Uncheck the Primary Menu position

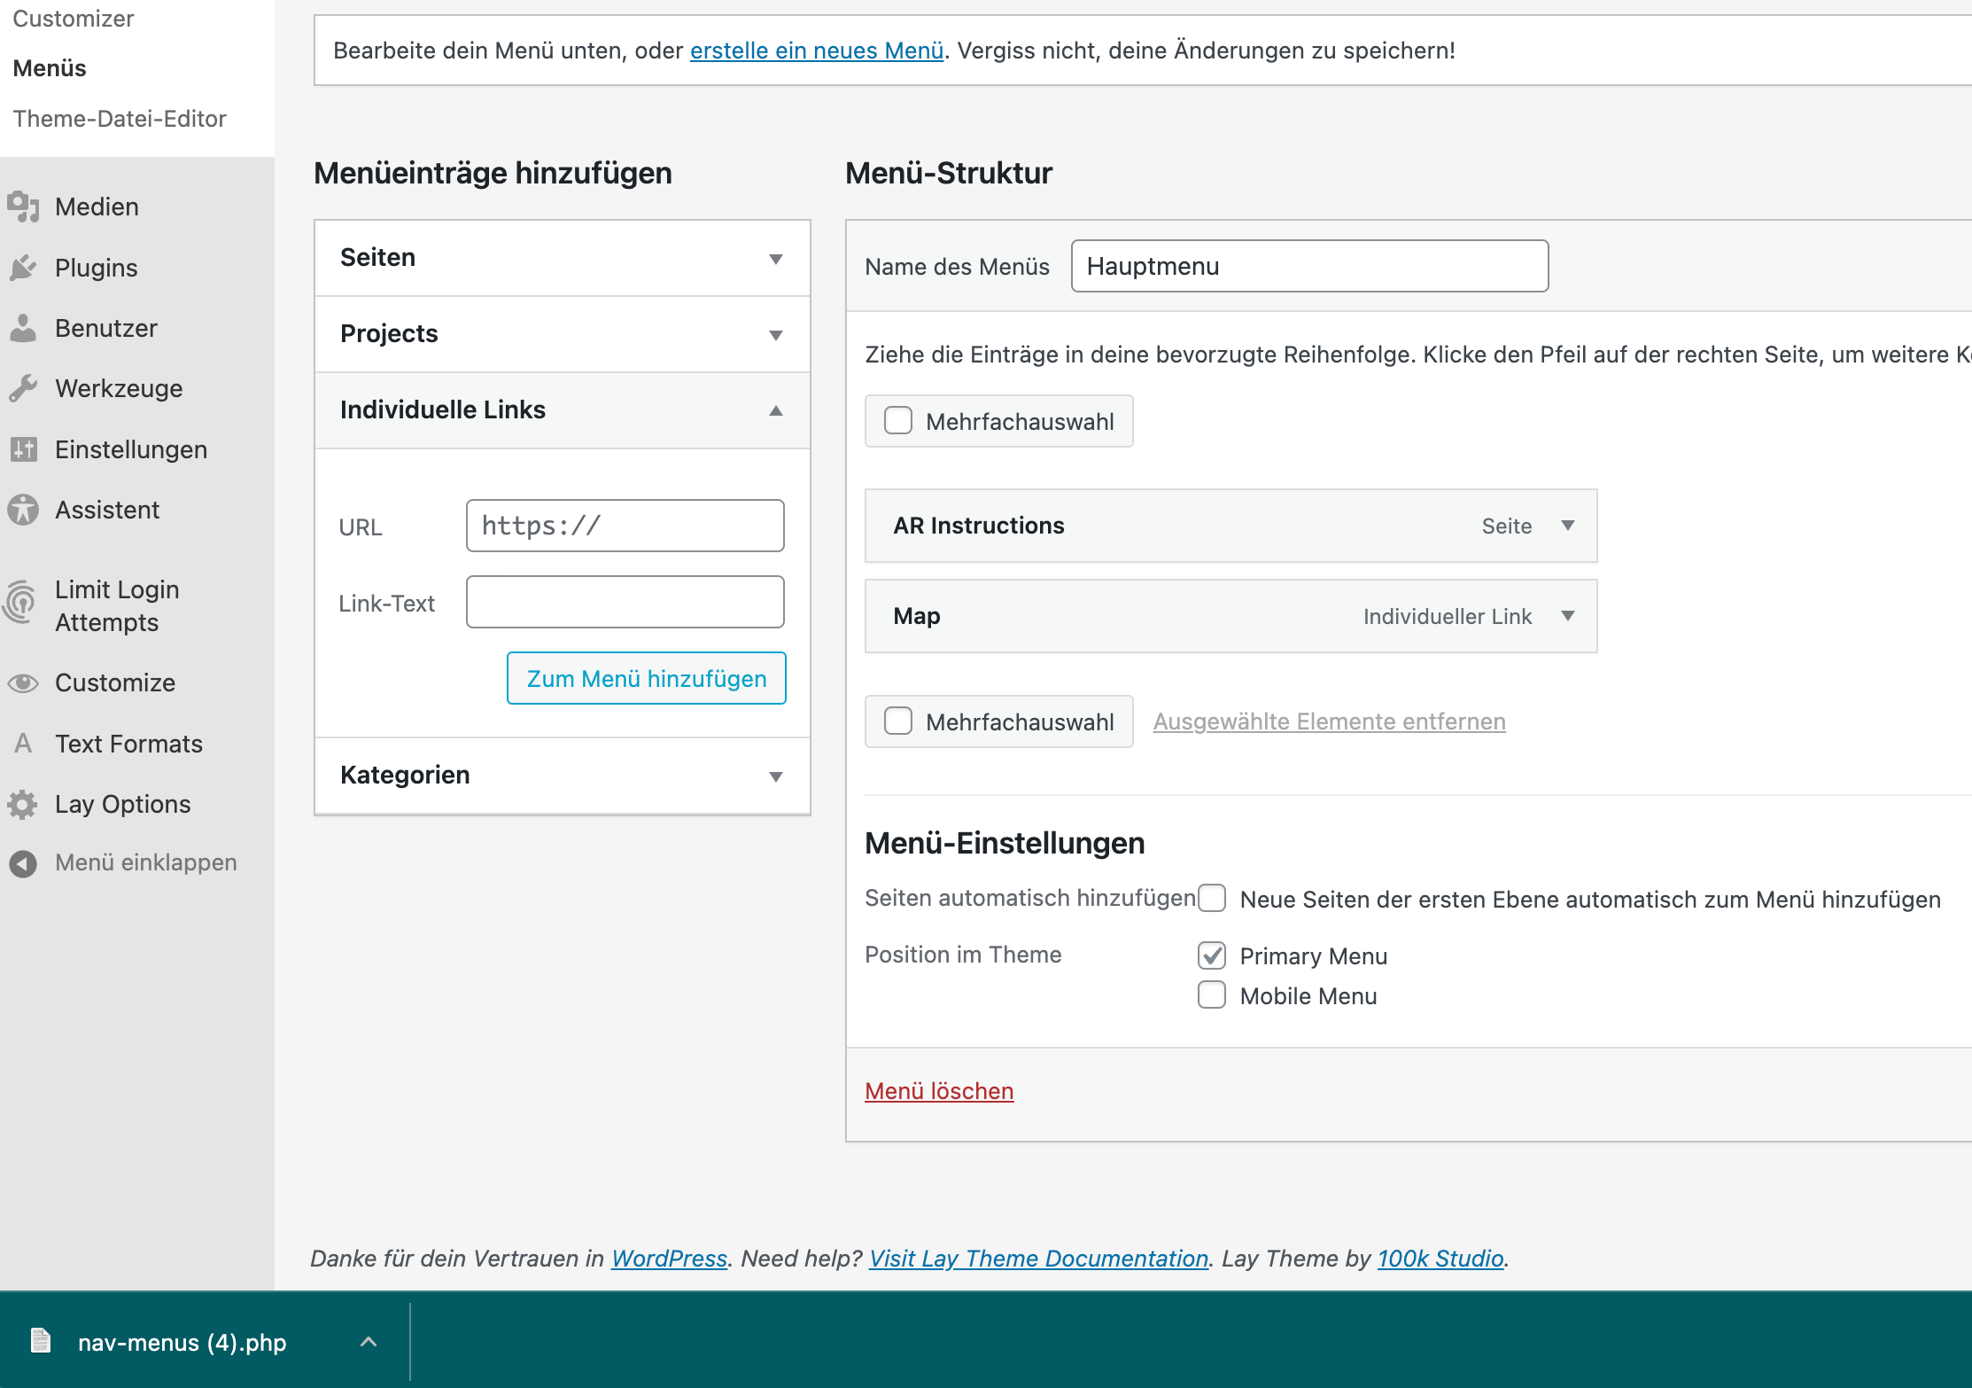(1212, 955)
